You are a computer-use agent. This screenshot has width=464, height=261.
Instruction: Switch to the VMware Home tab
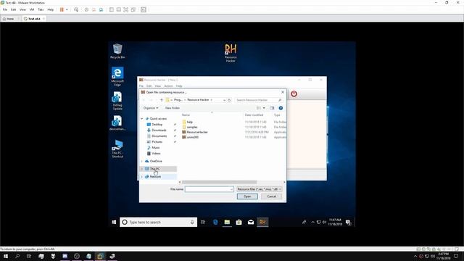coord(10,19)
